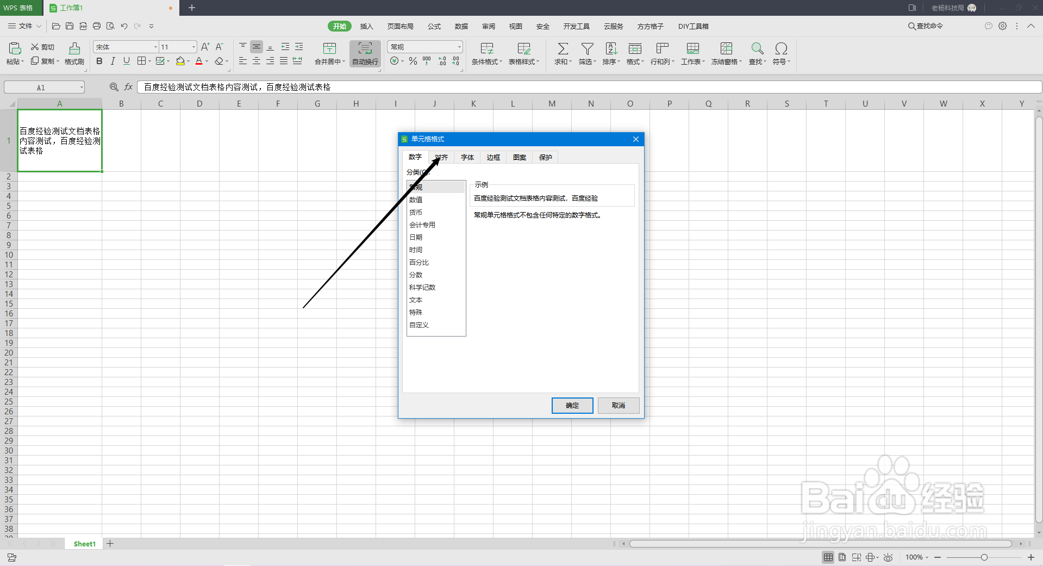Click the fill color bucket swatch
Image resolution: width=1043 pixels, height=566 pixels.
tap(180, 61)
